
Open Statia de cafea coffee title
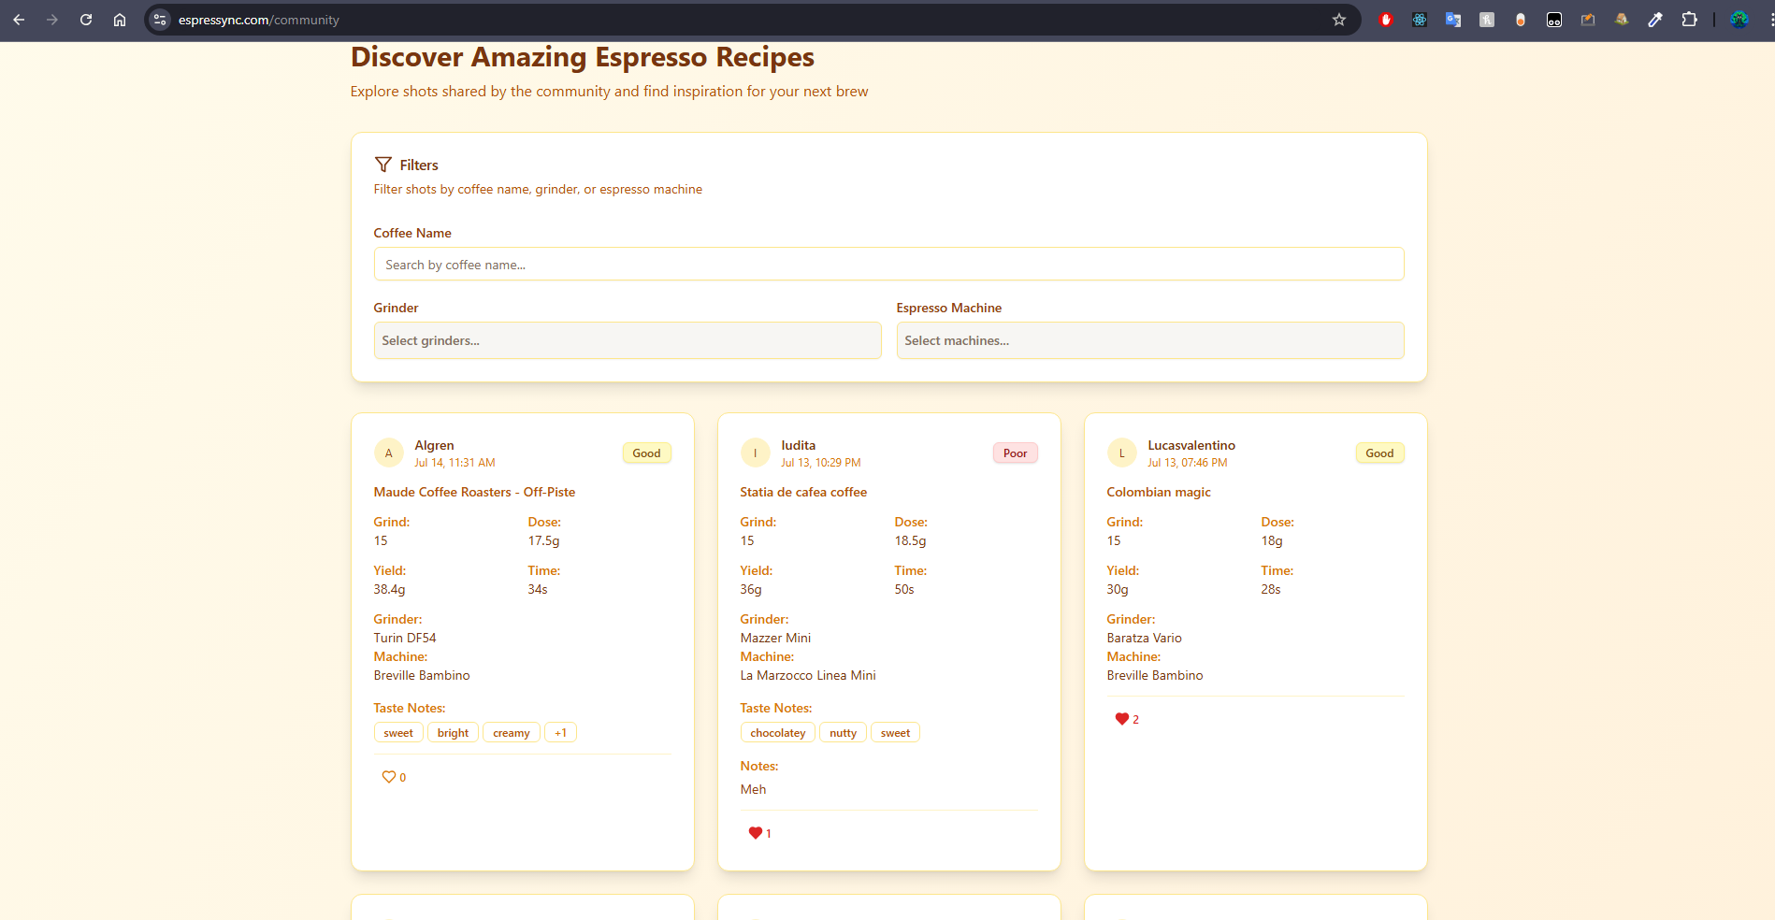(803, 492)
